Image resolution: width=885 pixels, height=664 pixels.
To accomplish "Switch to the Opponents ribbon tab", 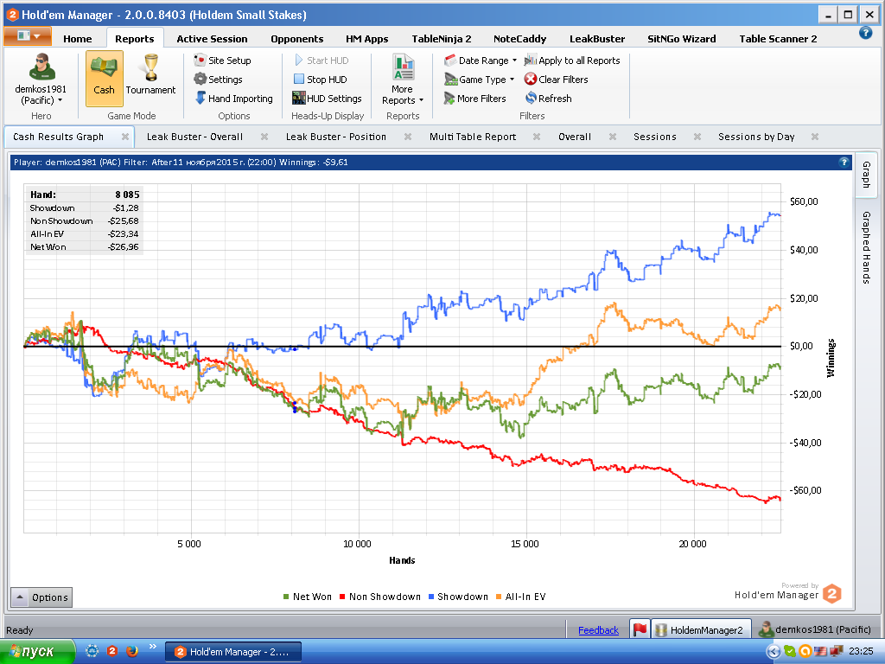I will pos(297,39).
